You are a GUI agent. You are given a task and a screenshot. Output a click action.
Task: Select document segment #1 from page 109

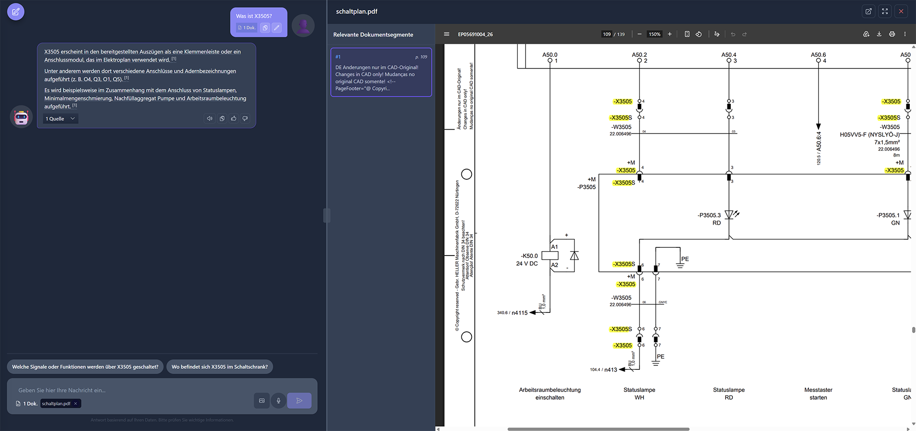pos(381,72)
